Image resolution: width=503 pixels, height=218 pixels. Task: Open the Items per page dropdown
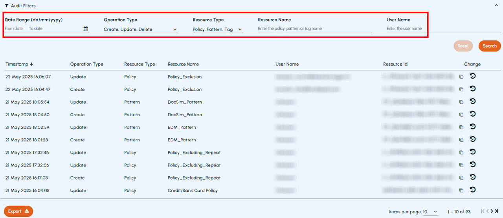tap(430, 212)
